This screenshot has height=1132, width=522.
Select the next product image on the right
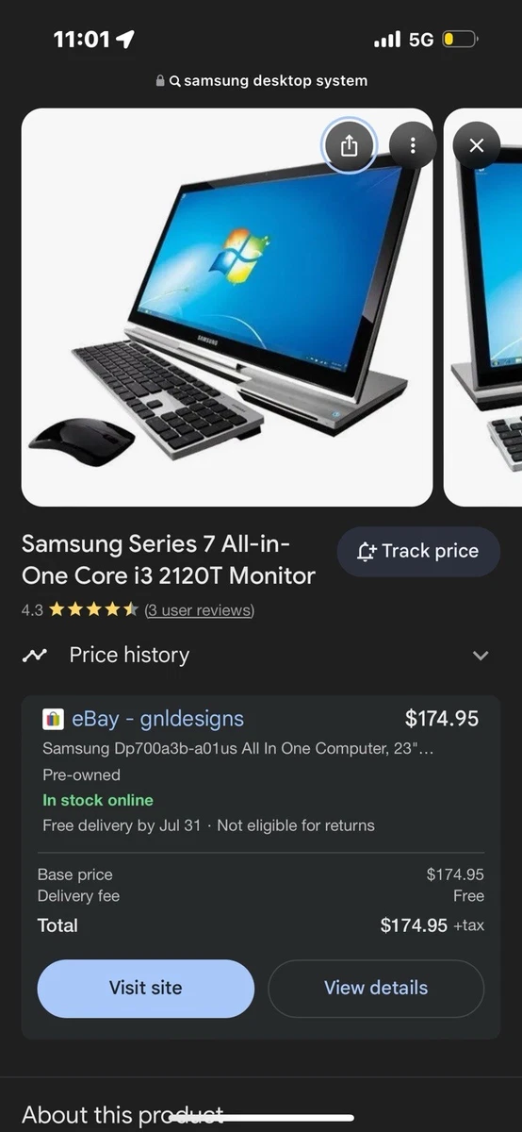point(482,308)
